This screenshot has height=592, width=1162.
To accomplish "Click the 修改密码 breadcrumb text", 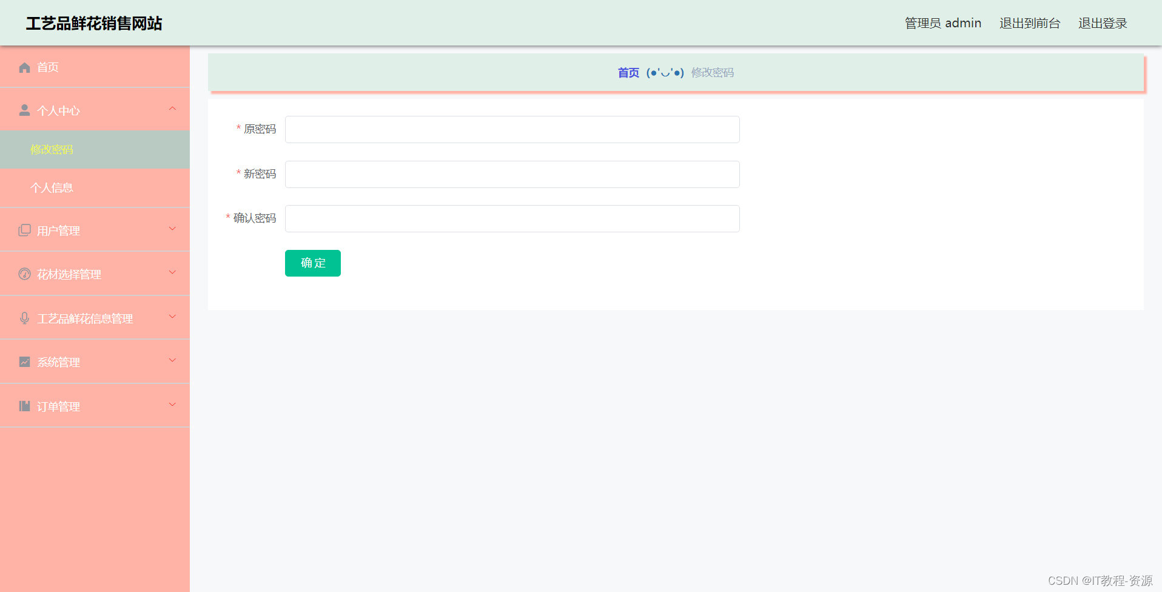I will 713,73.
